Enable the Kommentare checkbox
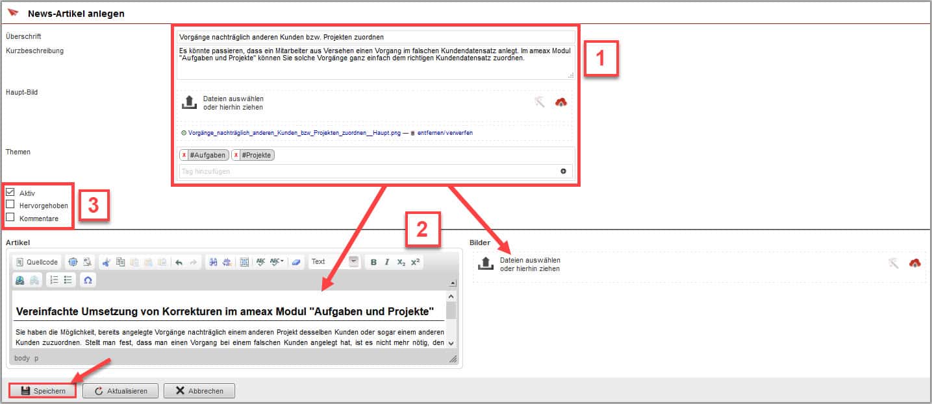Viewport: 932px width, 404px height. (10, 218)
